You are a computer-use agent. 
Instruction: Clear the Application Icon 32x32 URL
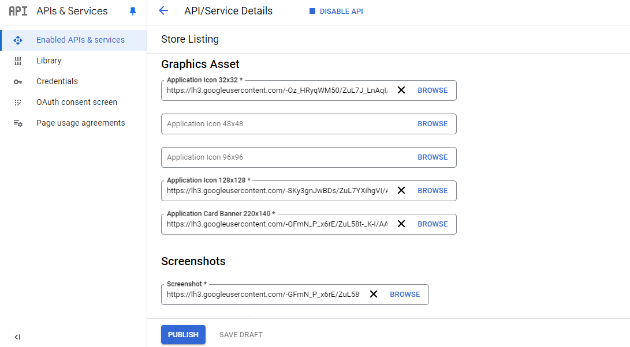pos(401,90)
